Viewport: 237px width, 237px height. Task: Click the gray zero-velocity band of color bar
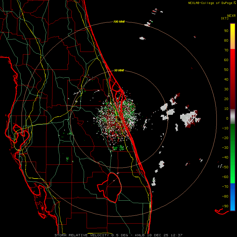[x=233, y=117]
